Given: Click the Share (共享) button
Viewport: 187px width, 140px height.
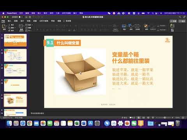Looking at the screenshot, I should click(x=173, y=21).
